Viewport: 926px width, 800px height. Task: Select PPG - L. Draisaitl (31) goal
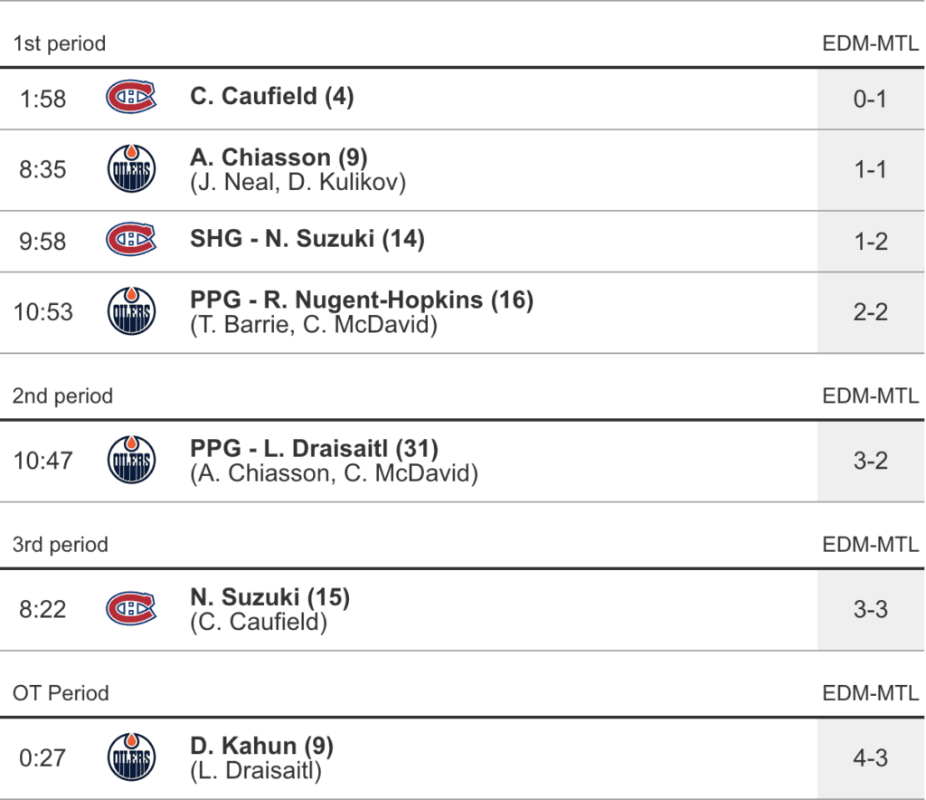tap(314, 448)
